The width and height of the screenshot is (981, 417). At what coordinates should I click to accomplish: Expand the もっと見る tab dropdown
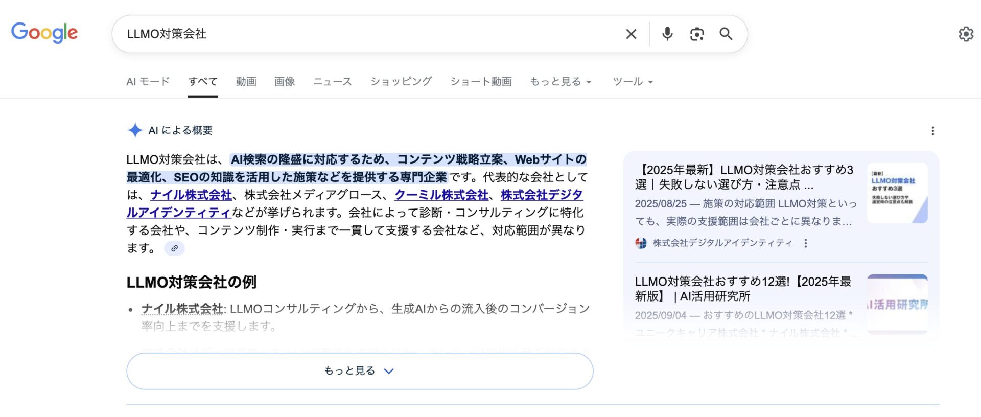click(560, 82)
